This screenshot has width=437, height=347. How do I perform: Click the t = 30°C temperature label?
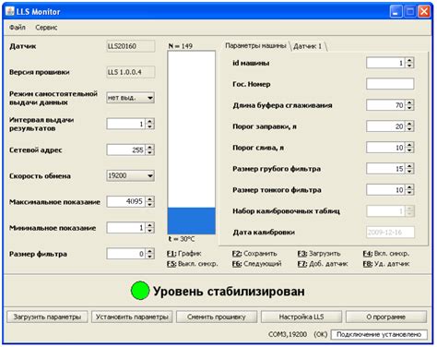pos(182,239)
